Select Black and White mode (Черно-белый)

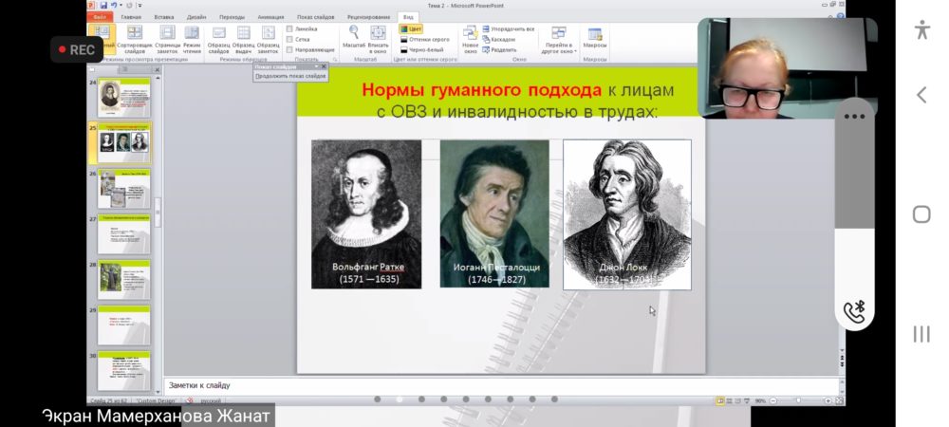tap(422, 49)
